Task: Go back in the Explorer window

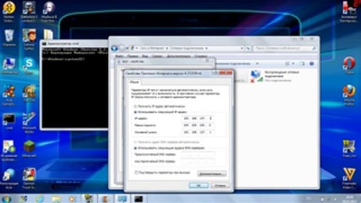Action: point(115,48)
